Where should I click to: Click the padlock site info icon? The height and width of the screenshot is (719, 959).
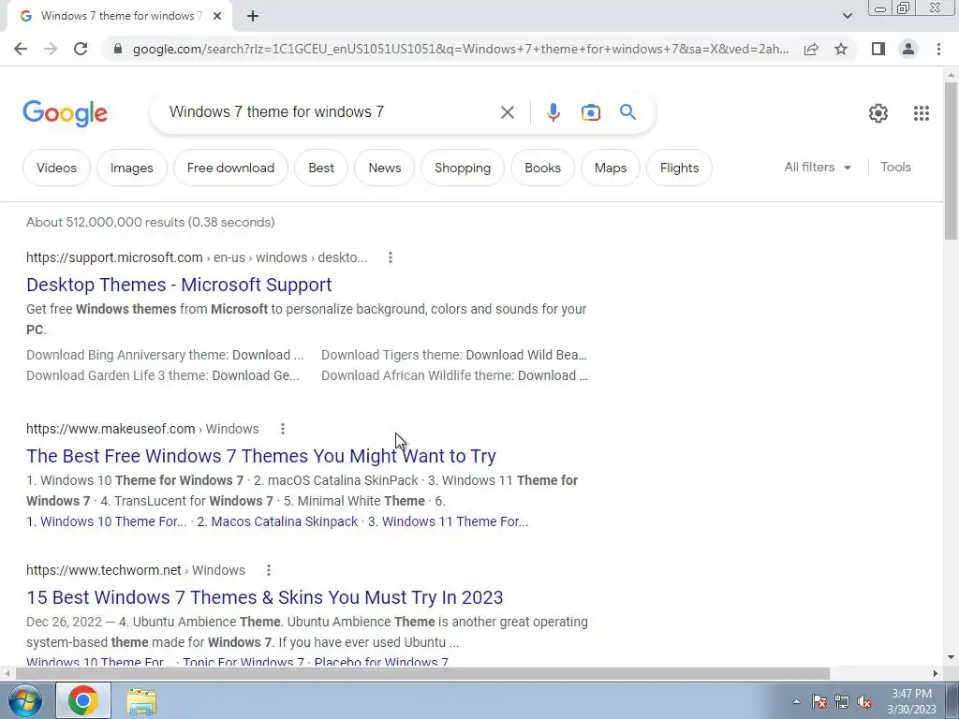[118, 49]
